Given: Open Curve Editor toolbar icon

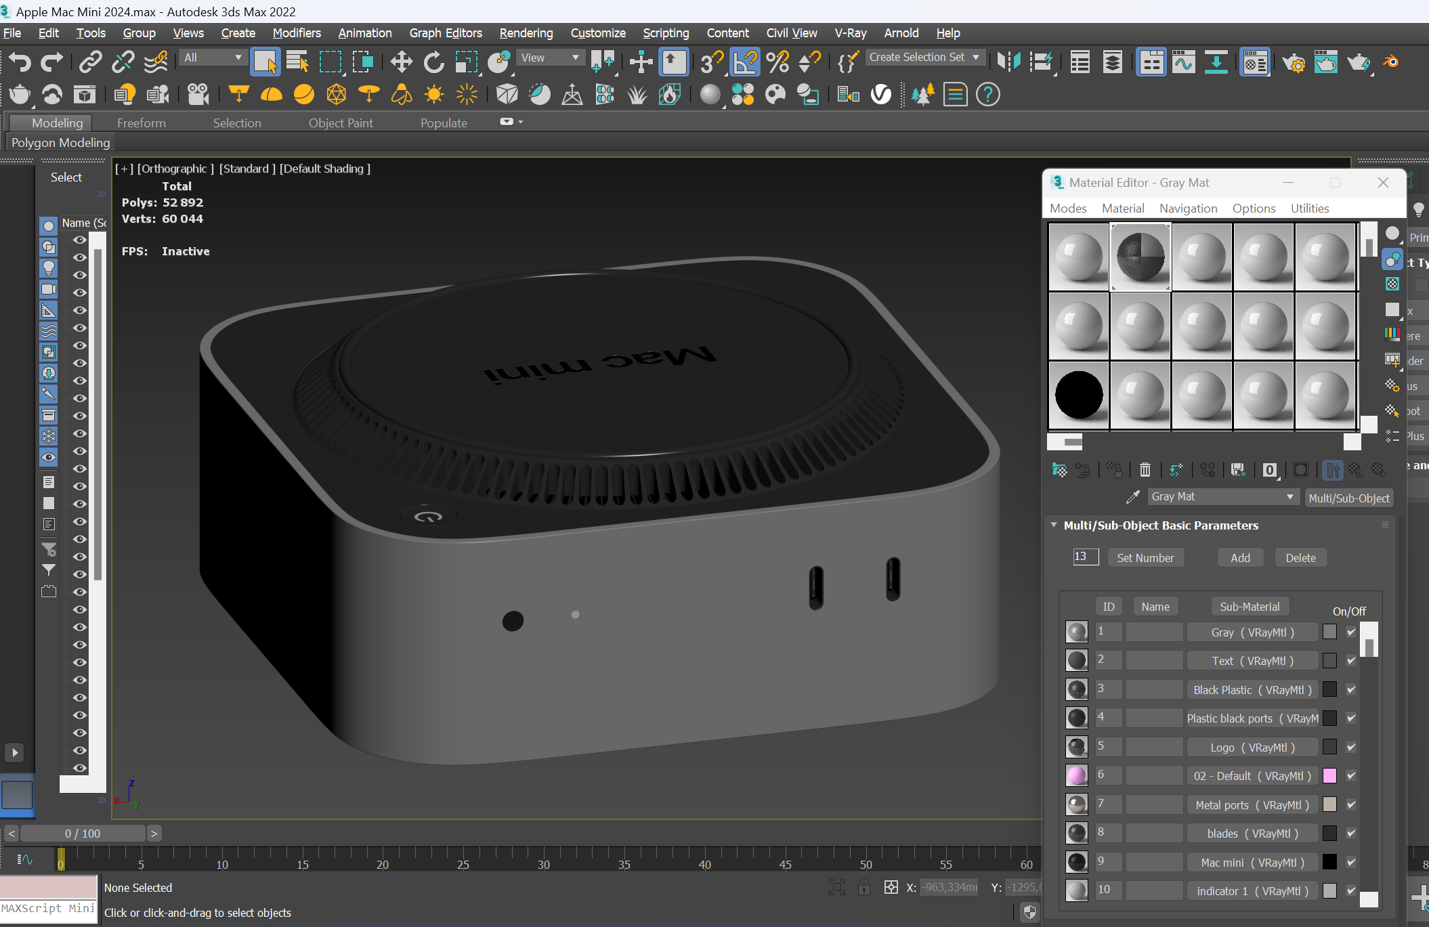Looking at the screenshot, I should coord(1183,62).
